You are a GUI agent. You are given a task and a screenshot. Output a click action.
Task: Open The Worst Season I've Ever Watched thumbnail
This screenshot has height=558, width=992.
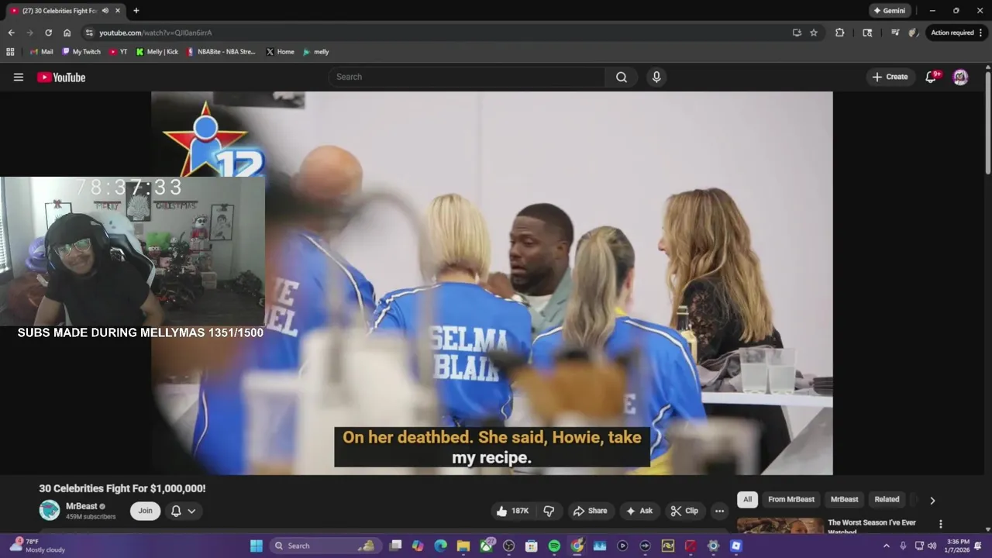coord(780,526)
